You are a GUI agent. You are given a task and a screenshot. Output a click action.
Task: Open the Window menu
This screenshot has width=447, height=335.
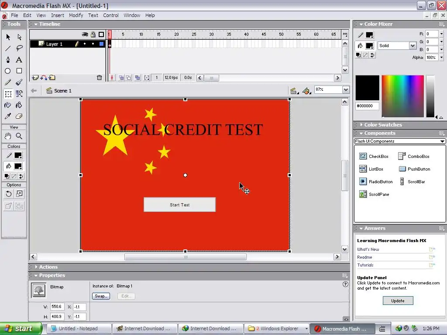pyautogui.click(x=132, y=15)
